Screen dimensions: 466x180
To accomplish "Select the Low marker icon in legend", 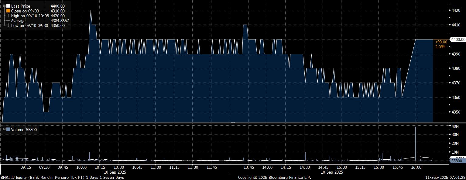I will click(x=8, y=25).
